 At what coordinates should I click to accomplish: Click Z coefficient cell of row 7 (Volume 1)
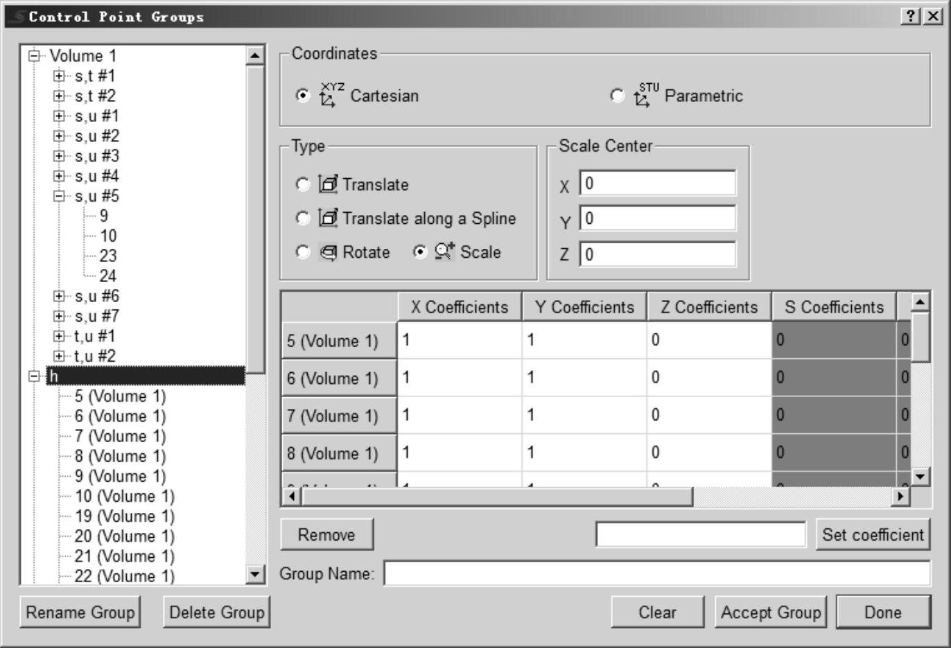709,414
